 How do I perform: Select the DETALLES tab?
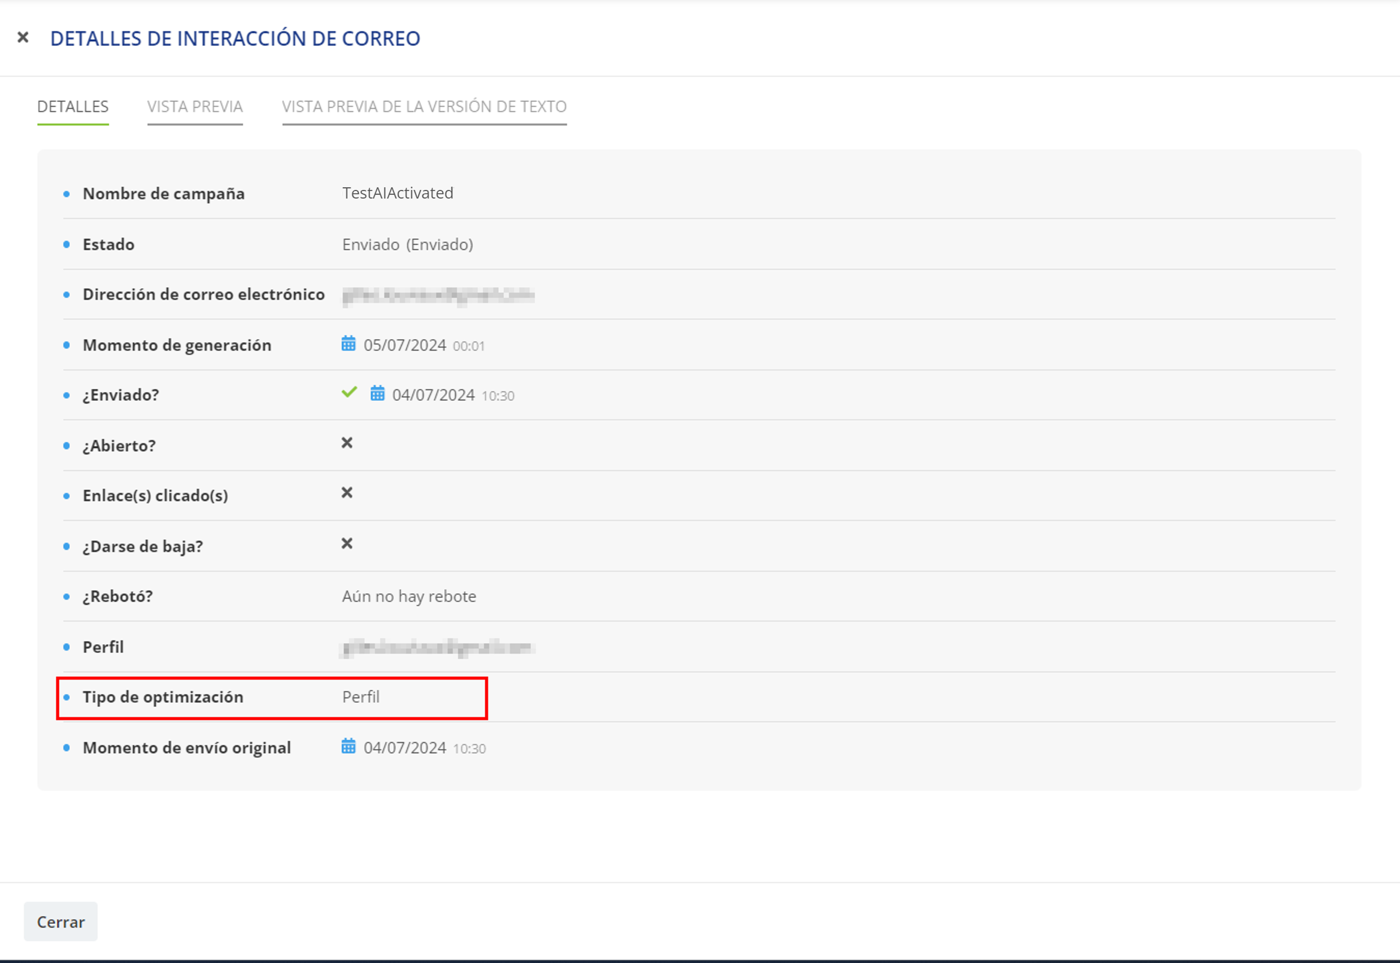tap(73, 107)
